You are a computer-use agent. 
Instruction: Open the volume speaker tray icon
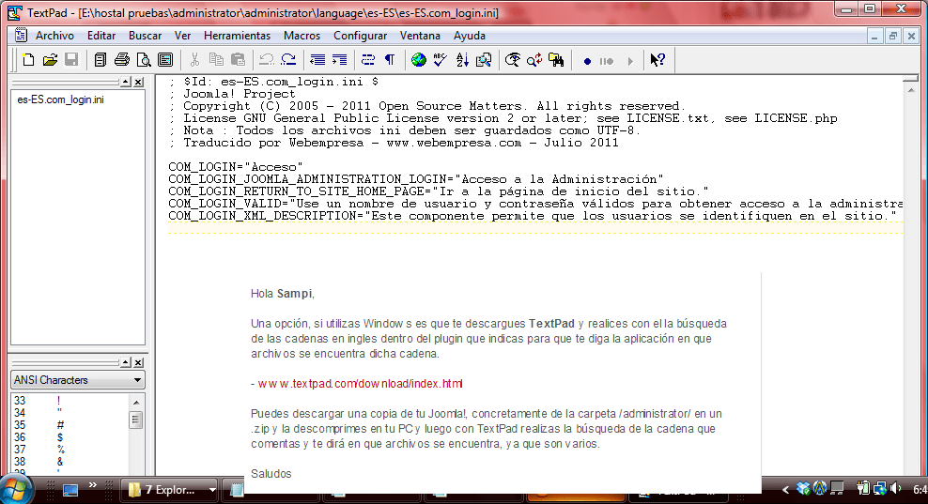(895, 489)
